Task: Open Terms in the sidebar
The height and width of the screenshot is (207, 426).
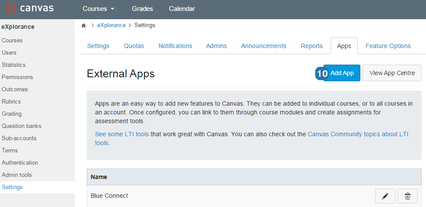Action: (10, 150)
